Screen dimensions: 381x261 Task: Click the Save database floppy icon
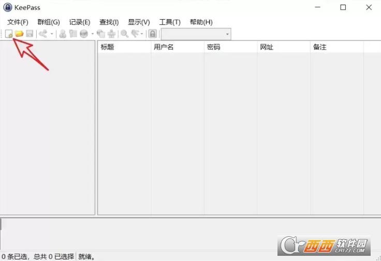[x=30, y=34]
